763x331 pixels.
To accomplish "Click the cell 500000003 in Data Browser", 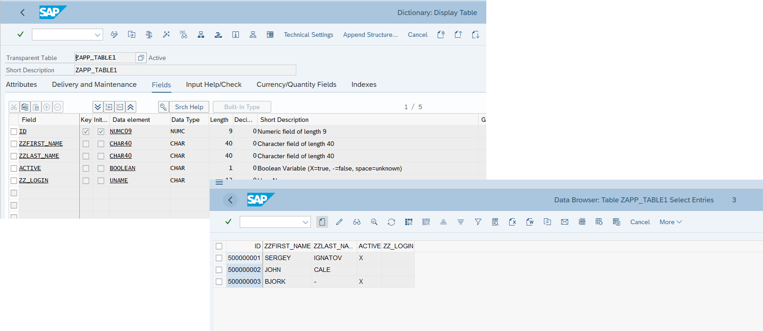I will pos(244,282).
